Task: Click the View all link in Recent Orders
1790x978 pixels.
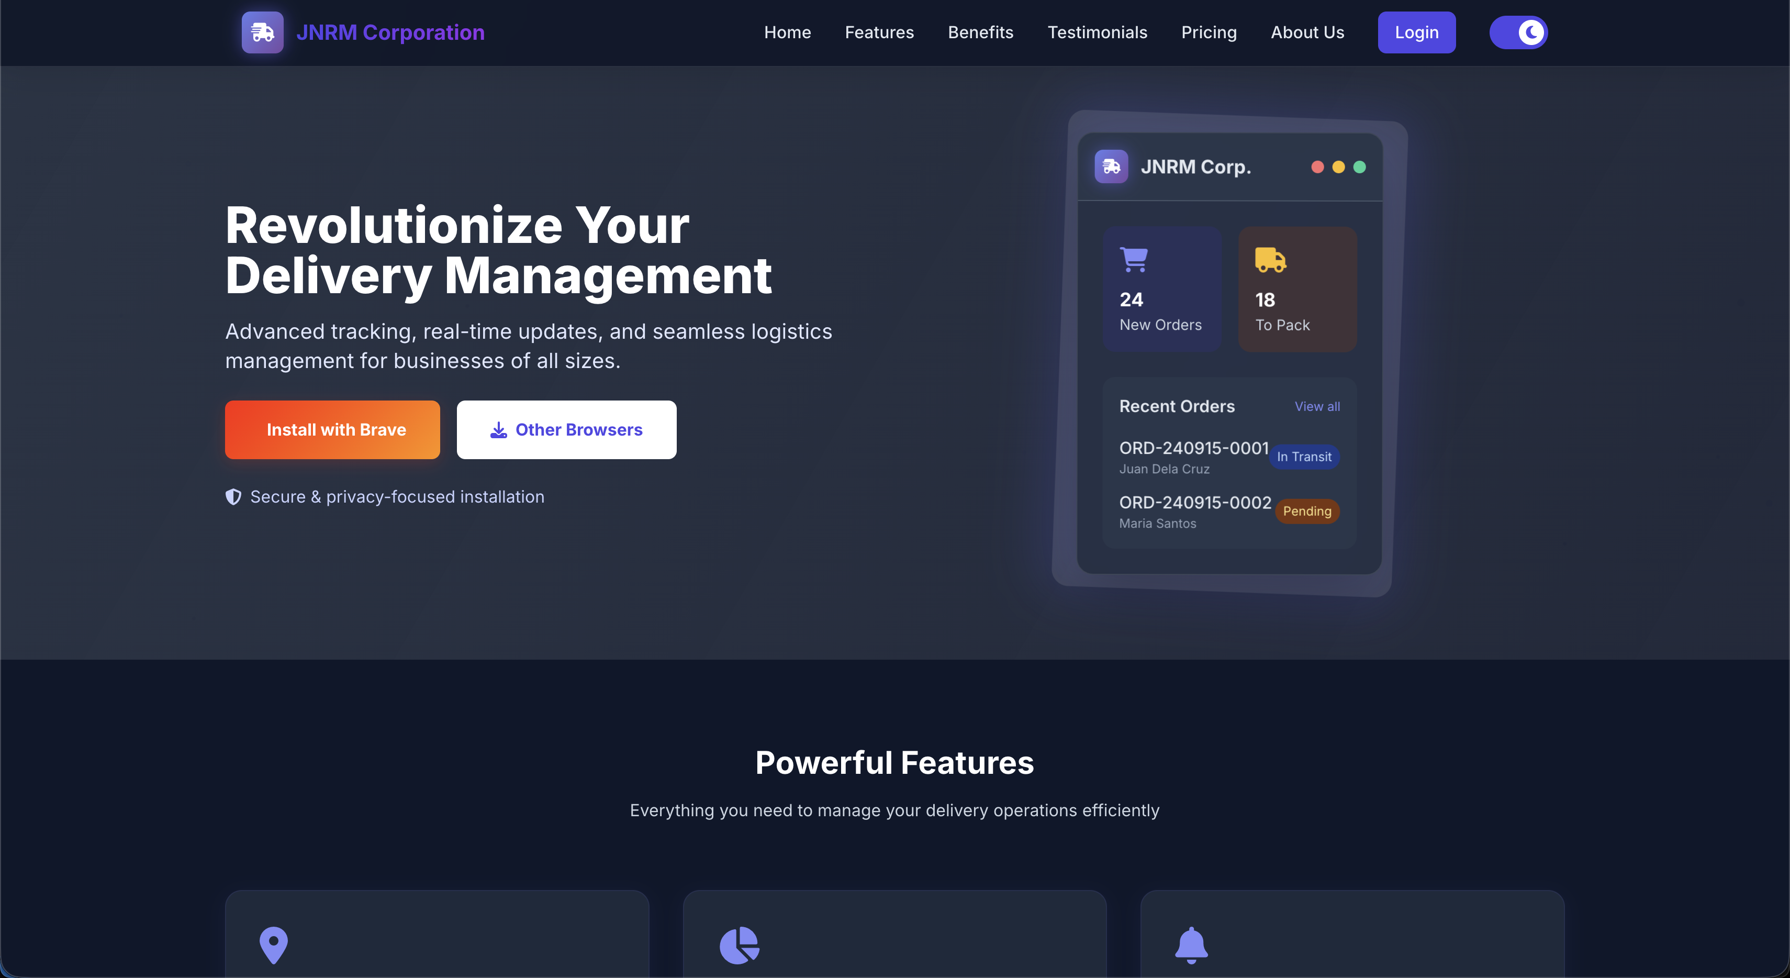Action: 1317,407
